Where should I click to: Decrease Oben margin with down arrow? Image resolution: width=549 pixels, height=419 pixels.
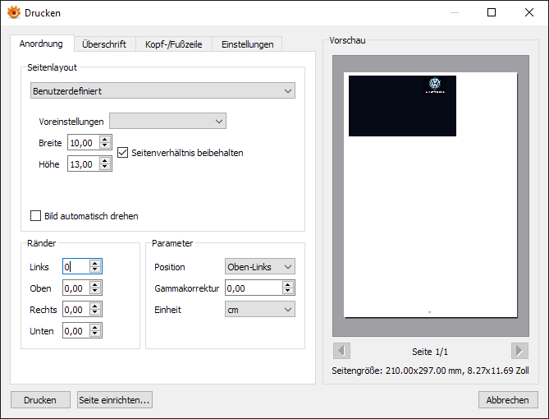pos(95,292)
